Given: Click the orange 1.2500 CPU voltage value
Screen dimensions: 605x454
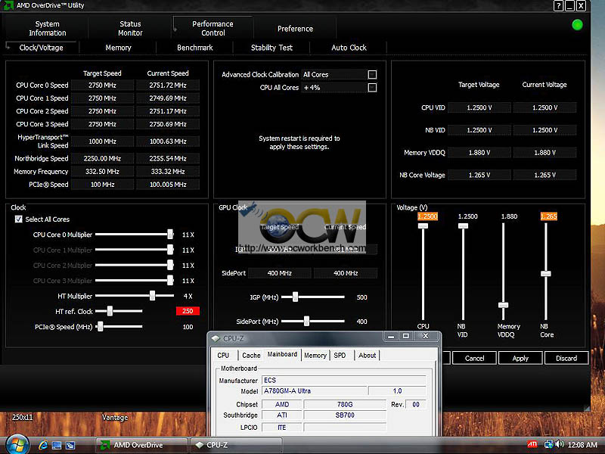Looking at the screenshot, I should (x=427, y=216).
